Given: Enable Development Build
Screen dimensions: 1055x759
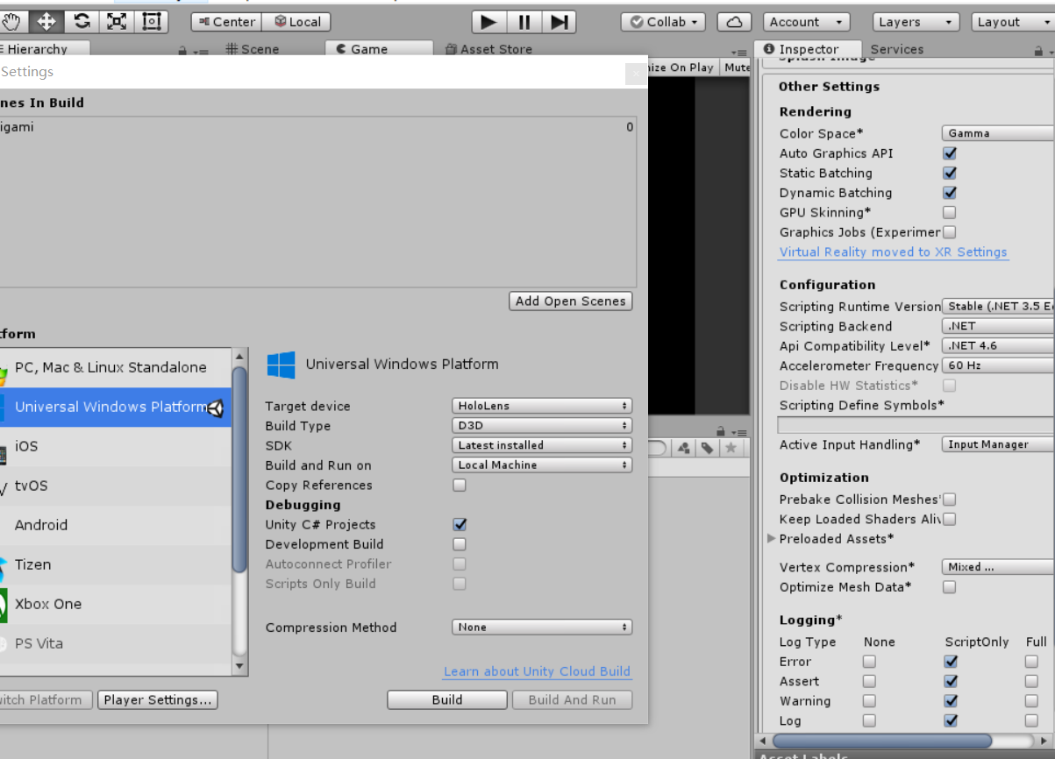Looking at the screenshot, I should [x=459, y=544].
